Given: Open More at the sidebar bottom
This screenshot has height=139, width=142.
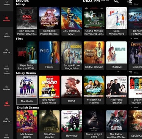Looking at the screenshot, I should click(6, 136).
